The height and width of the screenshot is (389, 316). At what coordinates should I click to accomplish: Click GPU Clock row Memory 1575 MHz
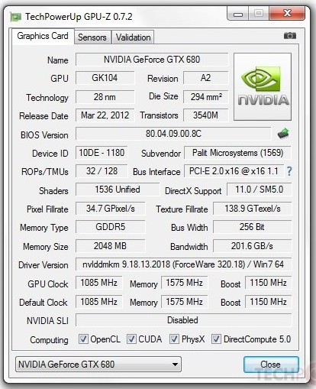(x=184, y=283)
